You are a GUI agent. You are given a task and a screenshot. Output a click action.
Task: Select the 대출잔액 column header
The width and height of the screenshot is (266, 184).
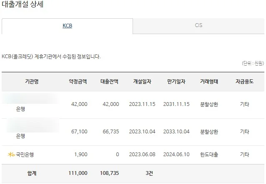(x=109, y=81)
